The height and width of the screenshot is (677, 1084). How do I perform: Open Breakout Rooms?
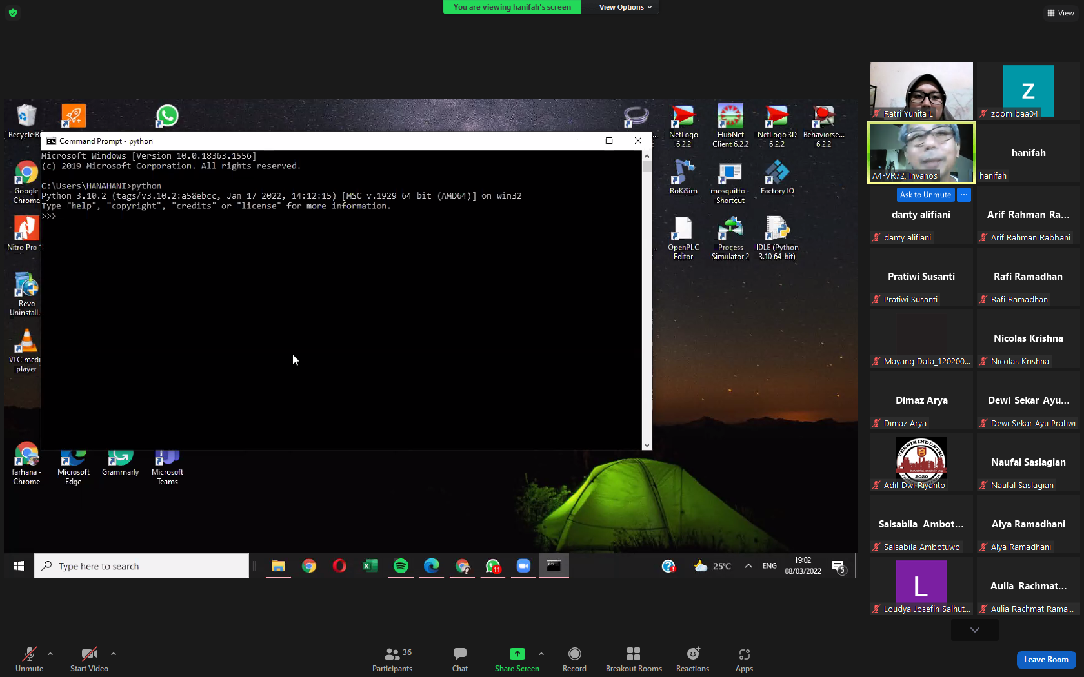click(x=634, y=660)
